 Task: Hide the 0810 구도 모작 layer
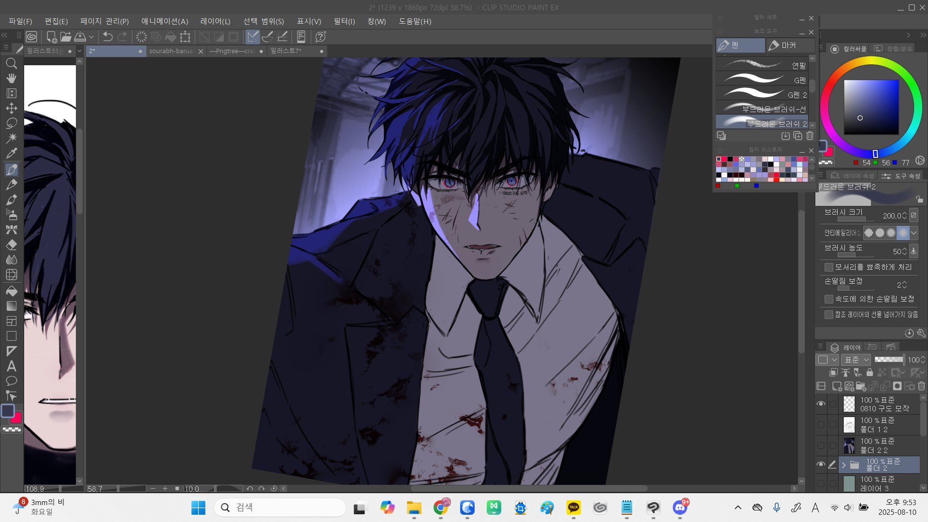pos(821,404)
